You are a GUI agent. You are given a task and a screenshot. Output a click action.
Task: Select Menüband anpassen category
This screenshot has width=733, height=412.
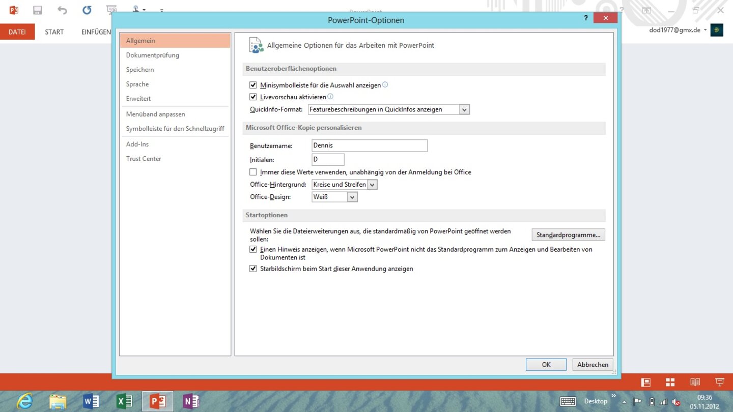175,114
